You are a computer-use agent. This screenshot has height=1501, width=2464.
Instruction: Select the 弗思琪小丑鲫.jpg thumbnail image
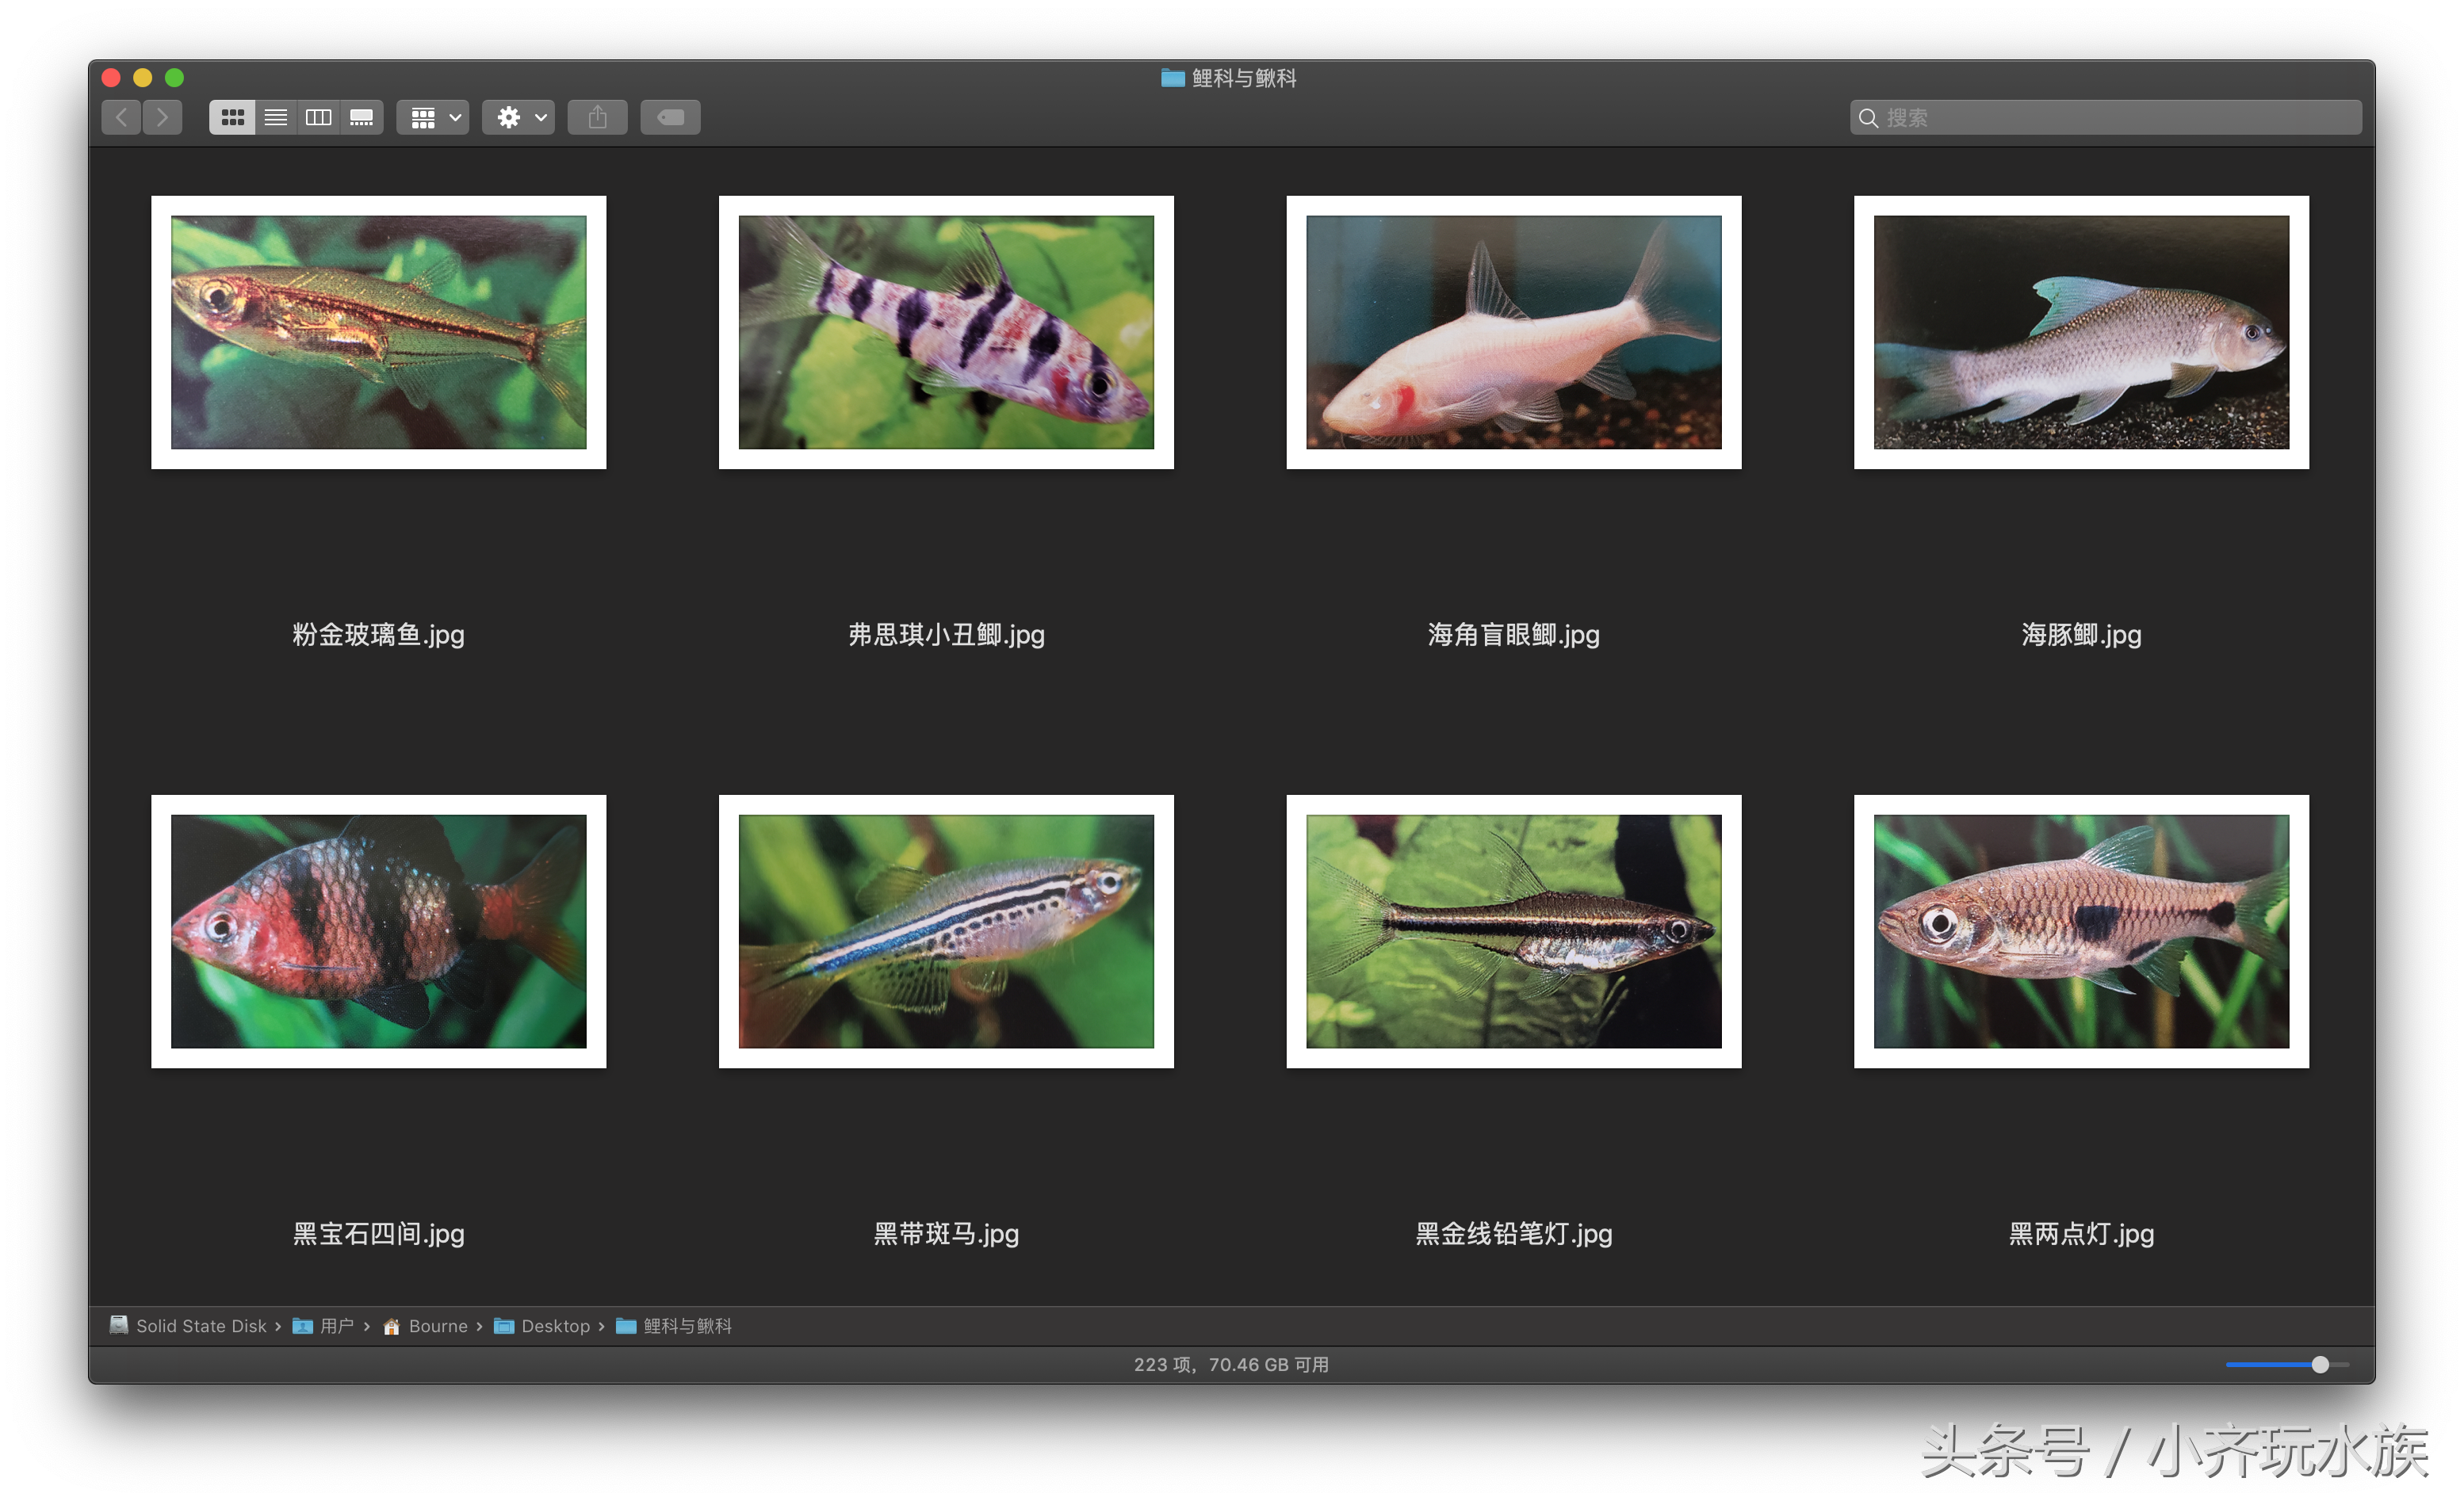[x=947, y=333]
